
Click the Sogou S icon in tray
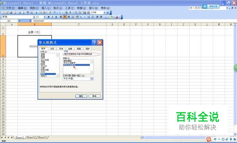tap(209, 139)
